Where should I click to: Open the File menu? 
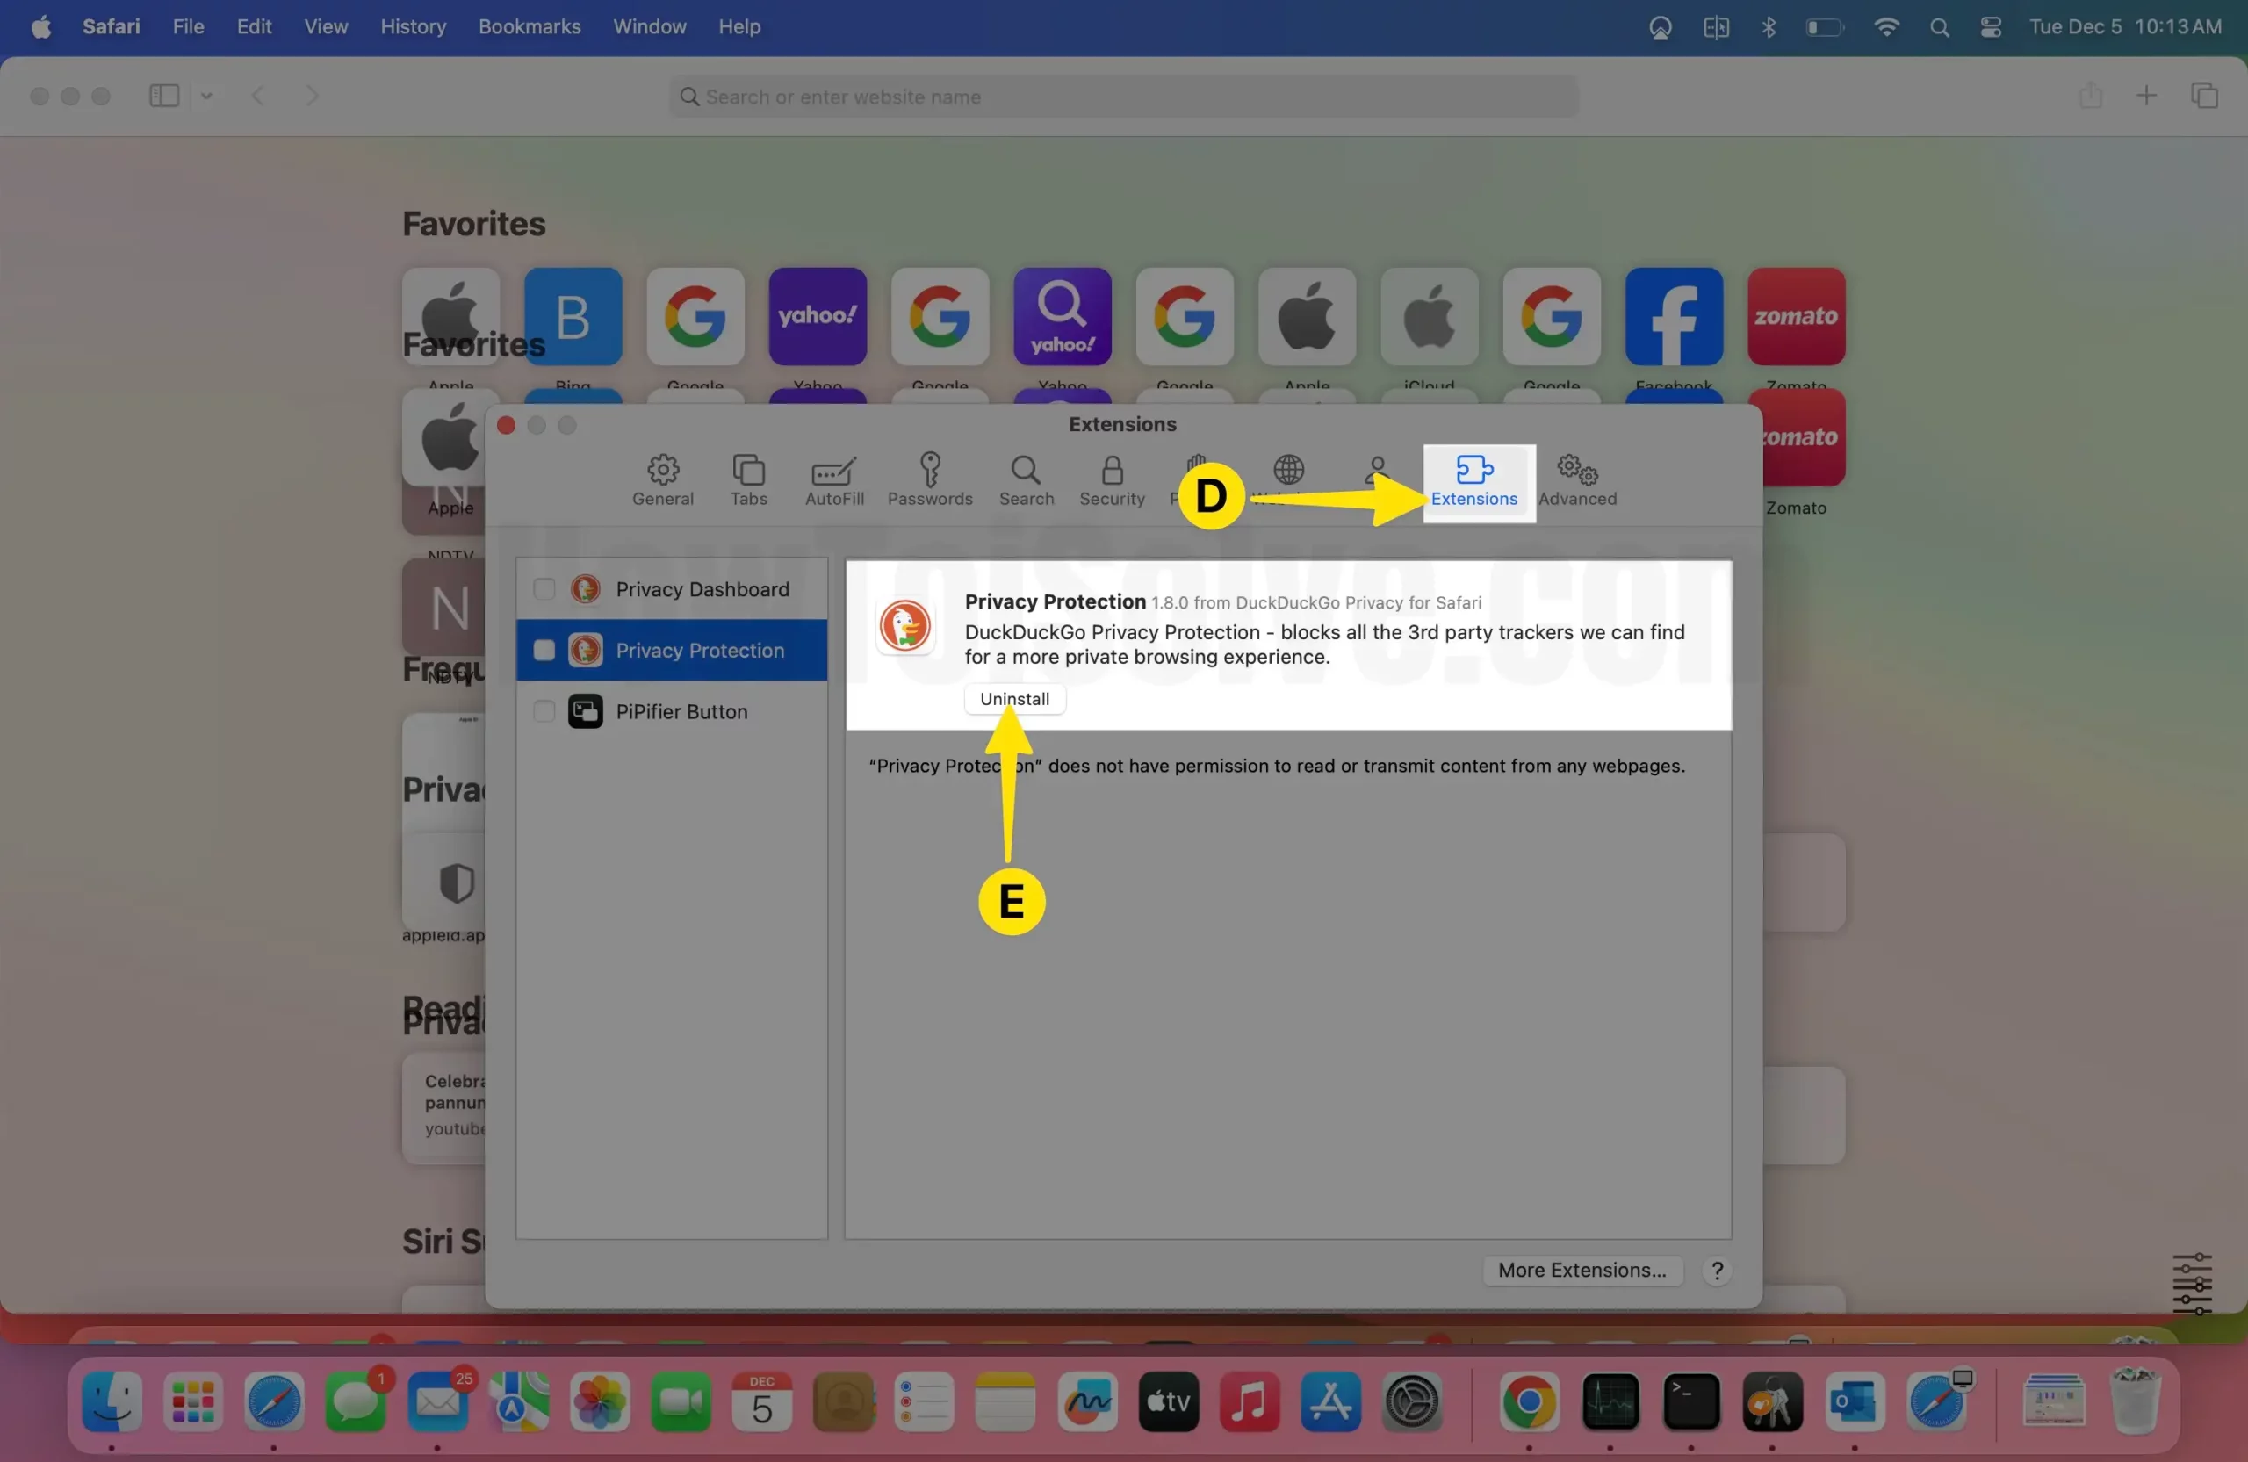pos(188,26)
